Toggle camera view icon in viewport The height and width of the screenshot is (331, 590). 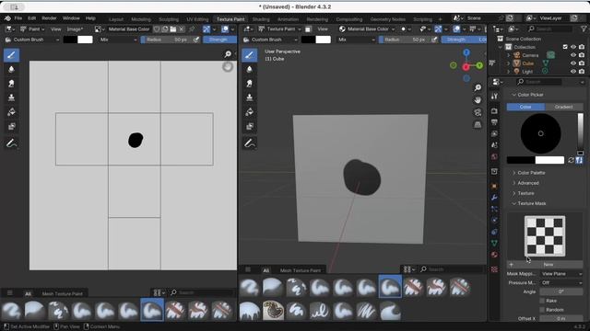tap(478, 112)
